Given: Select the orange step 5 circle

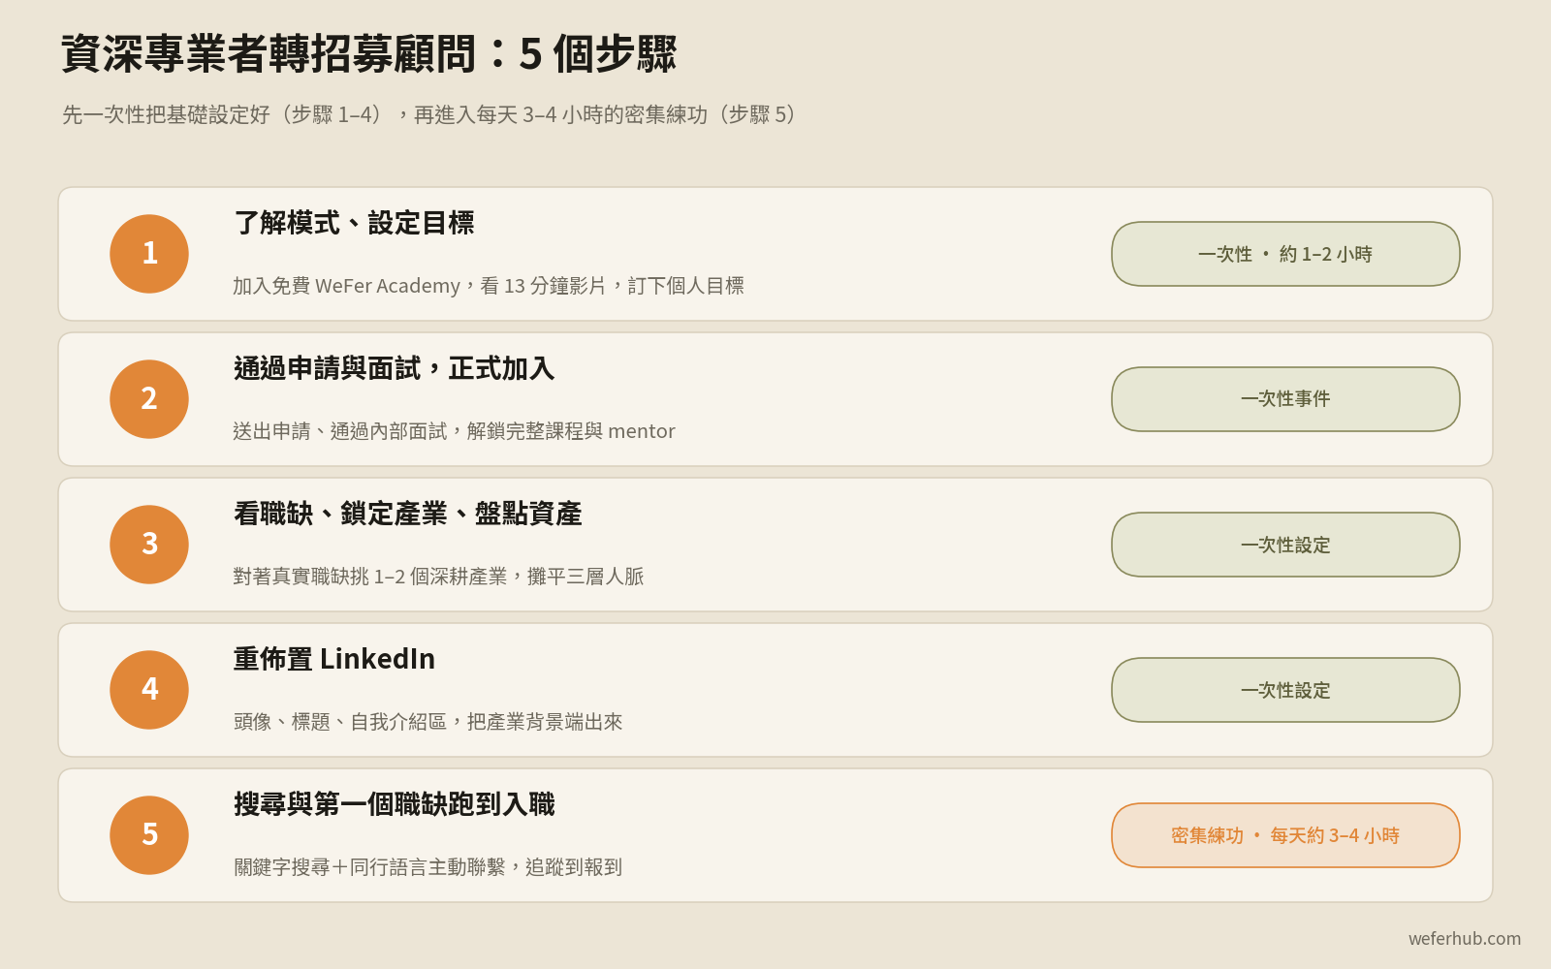Looking at the screenshot, I should click(x=149, y=835).
